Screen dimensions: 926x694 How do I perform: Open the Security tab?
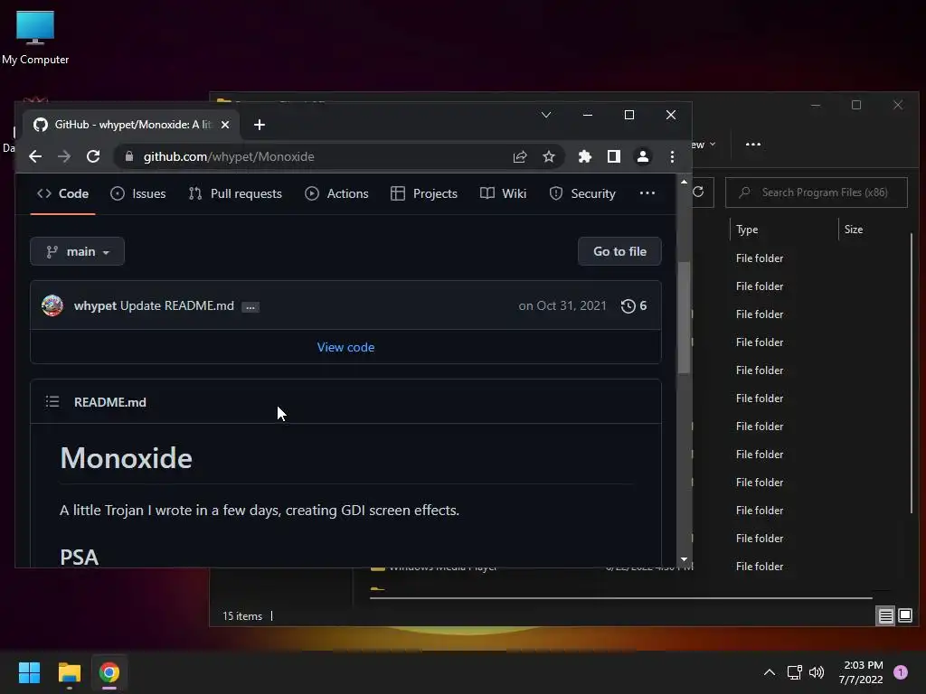tap(582, 193)
